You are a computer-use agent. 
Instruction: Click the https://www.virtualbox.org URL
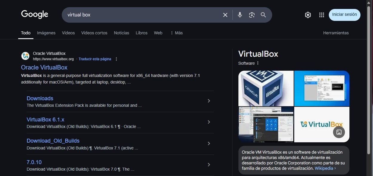[53, 59]
